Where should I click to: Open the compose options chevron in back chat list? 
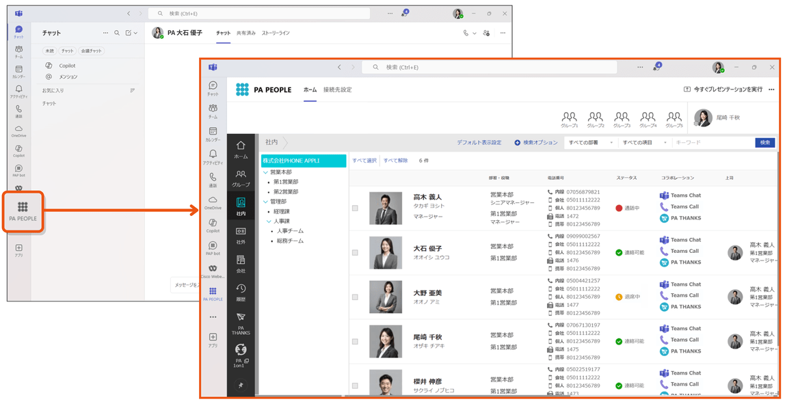(135, 33)
